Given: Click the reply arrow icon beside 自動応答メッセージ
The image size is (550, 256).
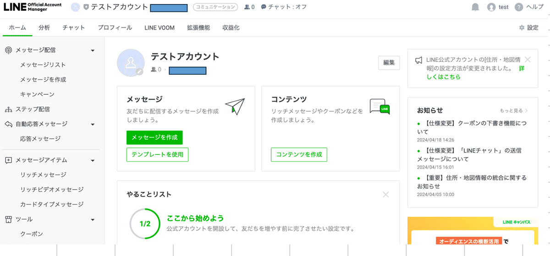Looking at the screenshot, I should click(x=8, y=124).
